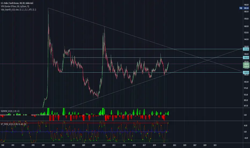Image resolution: width=250 pixels, height=148 pixels.
Task: Open the SQZMOM_LB indicator label
Action: click(x=10, y=111)
